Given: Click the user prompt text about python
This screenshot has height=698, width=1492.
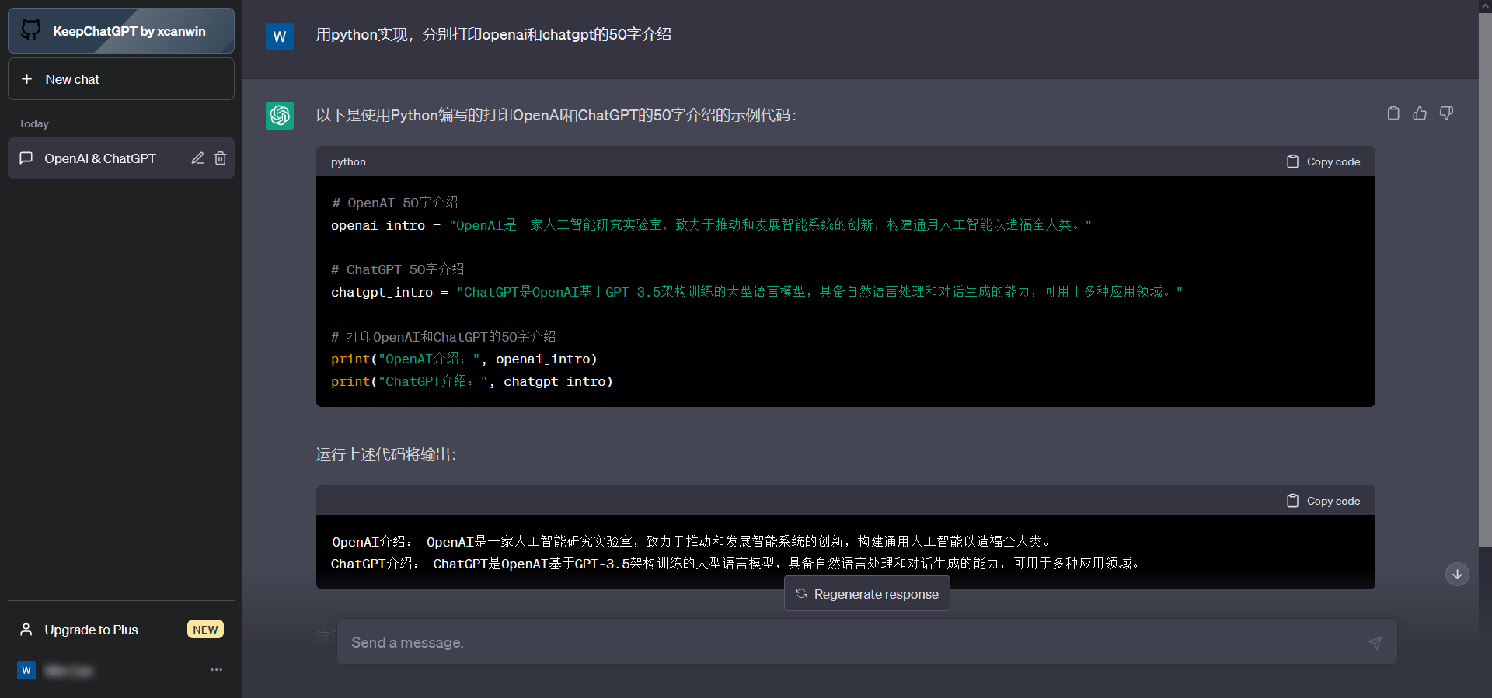Looking at the screenshot, I should [493, 34].
